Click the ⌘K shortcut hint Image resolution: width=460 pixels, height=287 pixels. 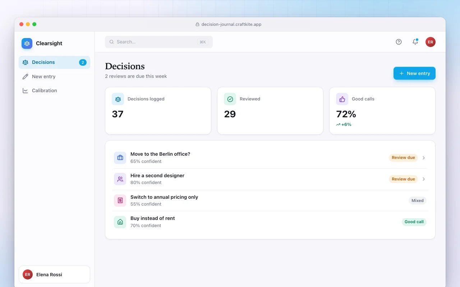point(203,42)
